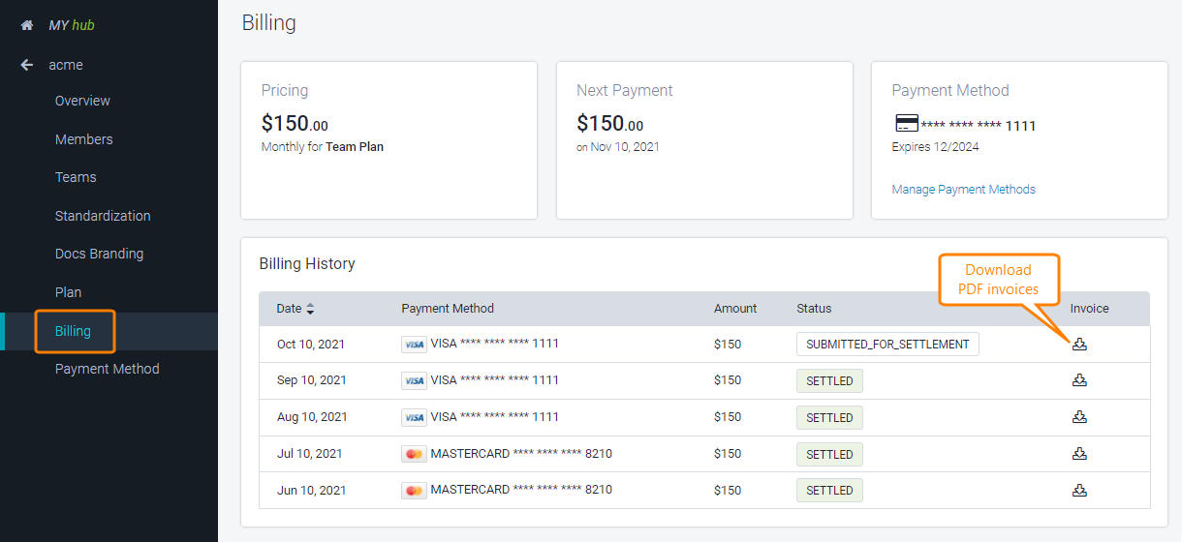Click the home icon beside MY hub
This screenshot has height=542, width=1182.
27,25
